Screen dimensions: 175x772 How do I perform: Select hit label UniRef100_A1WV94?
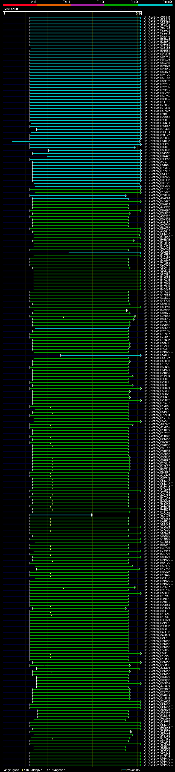[x=157, y=376]
